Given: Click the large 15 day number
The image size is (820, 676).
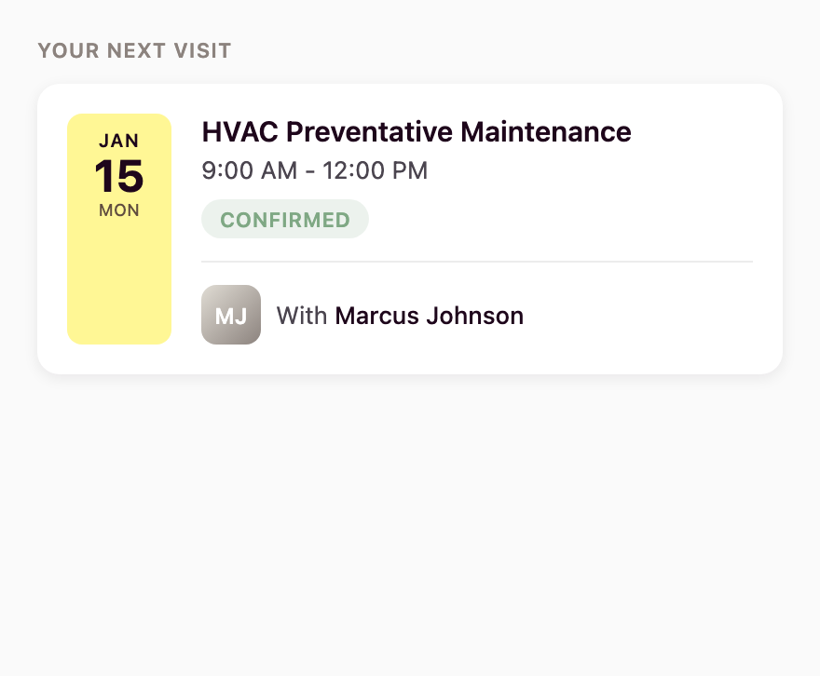Looking at the screenshot, I should 119,176.
